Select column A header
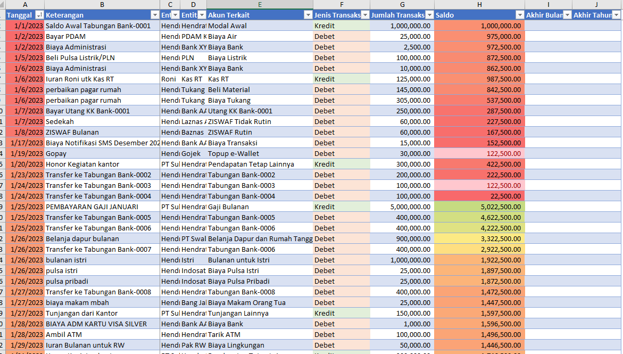 click(25, 5)
